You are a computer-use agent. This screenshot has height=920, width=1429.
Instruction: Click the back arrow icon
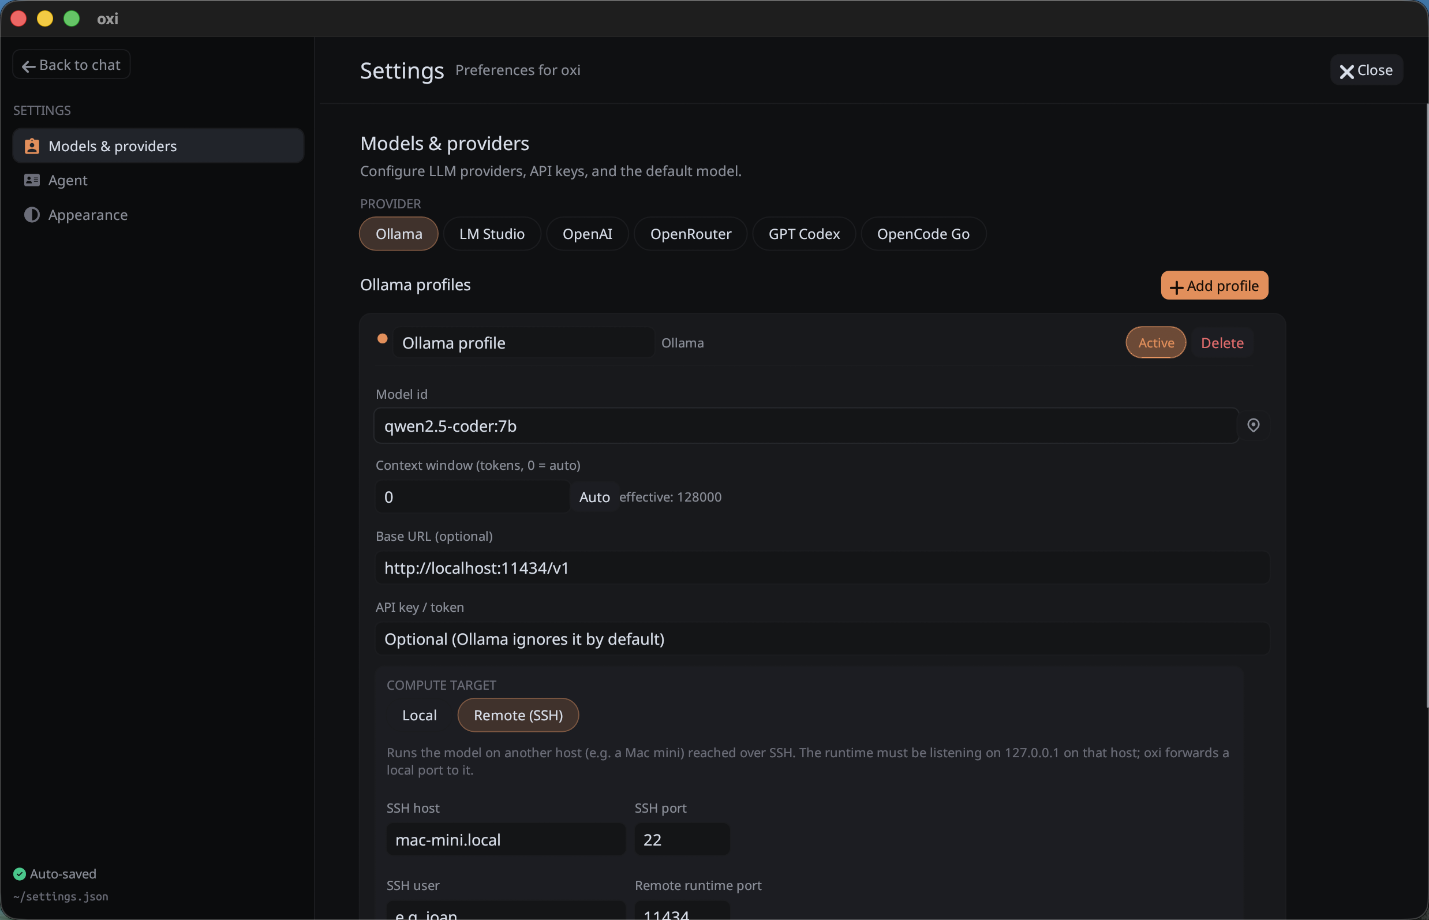click(28, 66)
